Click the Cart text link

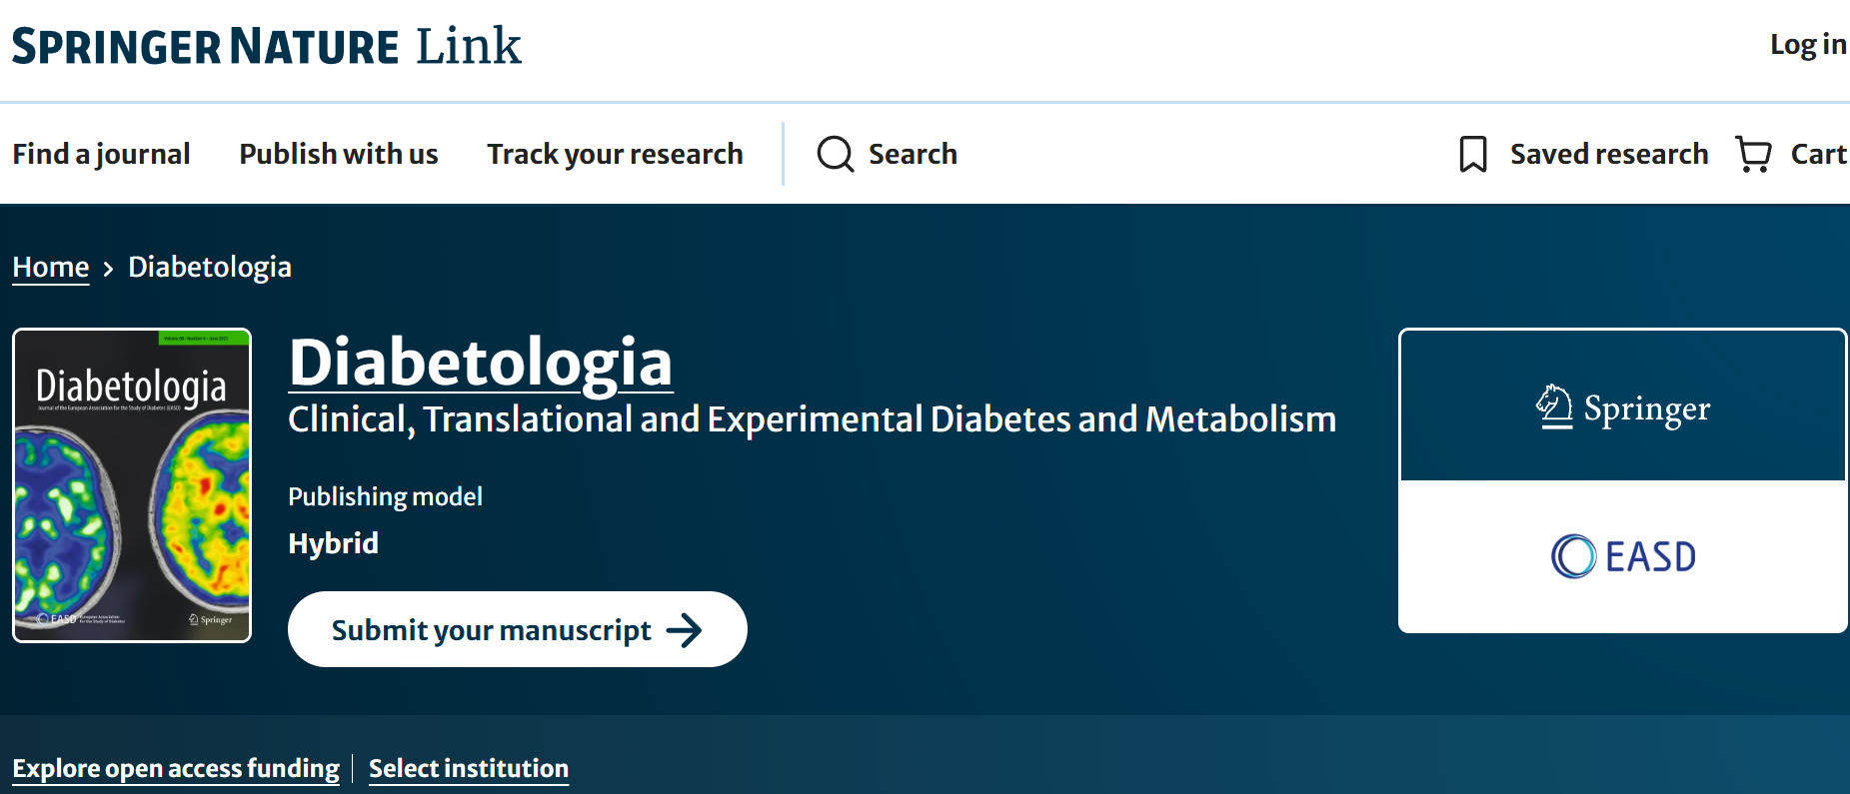(1818, 154)
